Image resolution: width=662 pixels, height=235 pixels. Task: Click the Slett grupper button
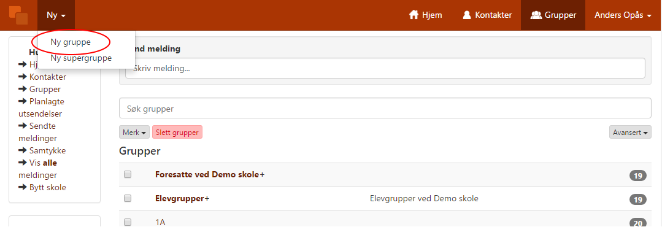click(x=177, y=132)
